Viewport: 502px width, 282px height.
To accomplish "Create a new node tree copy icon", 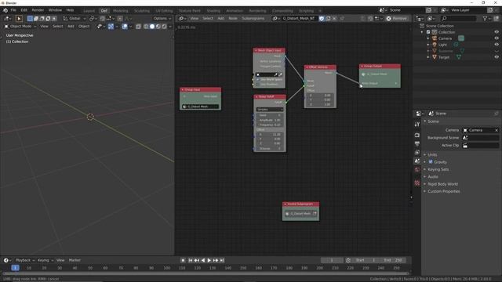I will tap(328, 19).
